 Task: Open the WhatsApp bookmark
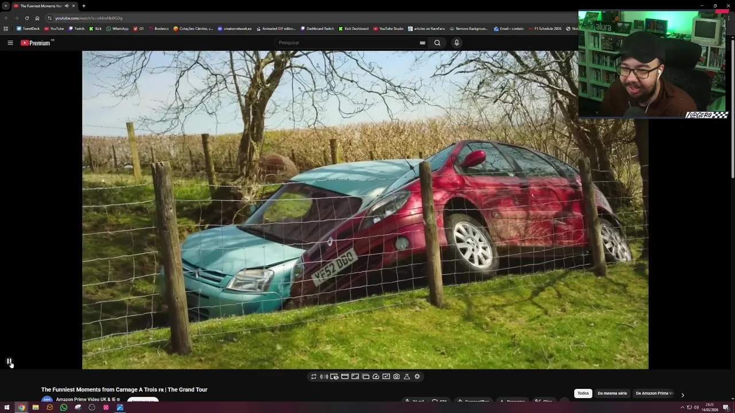(x=117, y=29)
